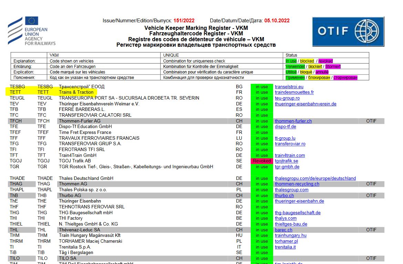
Task: Follow trainhungary.hu link
Action: (290, 235)
